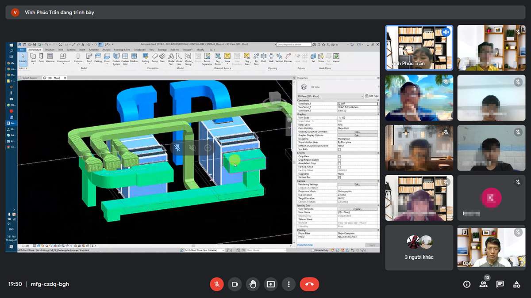Toggle the Annotation Crop checkbox
This screenshot has height=298, width=531.
(x=339, y=163)
